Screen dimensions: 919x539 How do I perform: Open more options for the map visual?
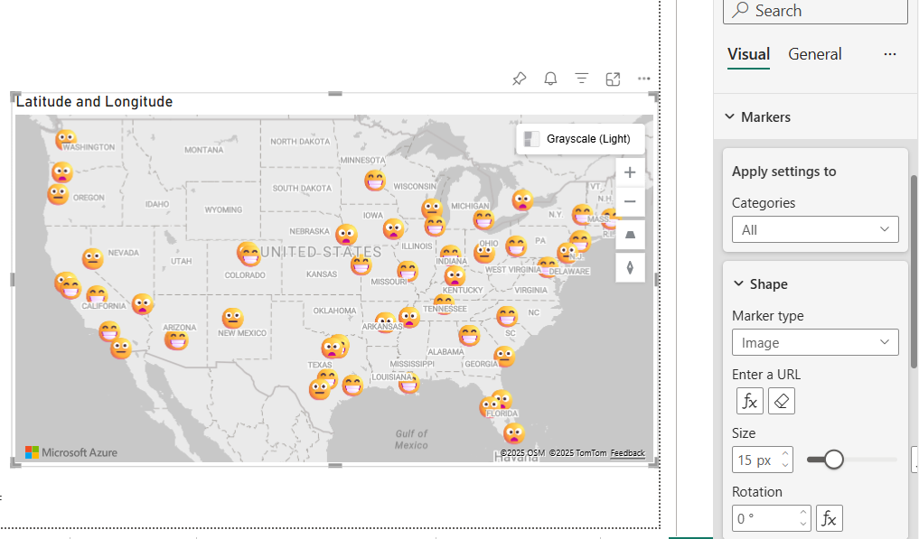pos(643,79)
